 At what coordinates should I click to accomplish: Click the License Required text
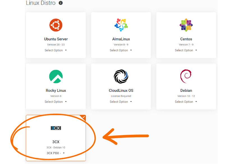coord(121,96)
